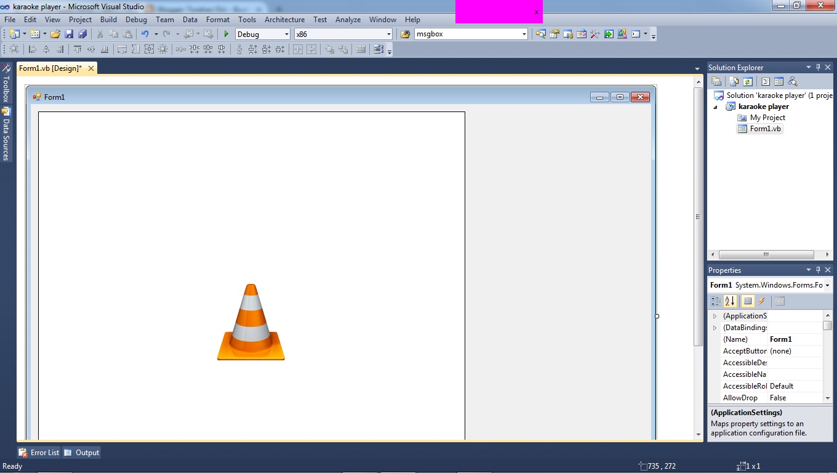Image resolution: width=837 pixels, height=473 pixels.
Task: Toggle auto-hide pin on Properties panel
Action: (x=818, y=270)
